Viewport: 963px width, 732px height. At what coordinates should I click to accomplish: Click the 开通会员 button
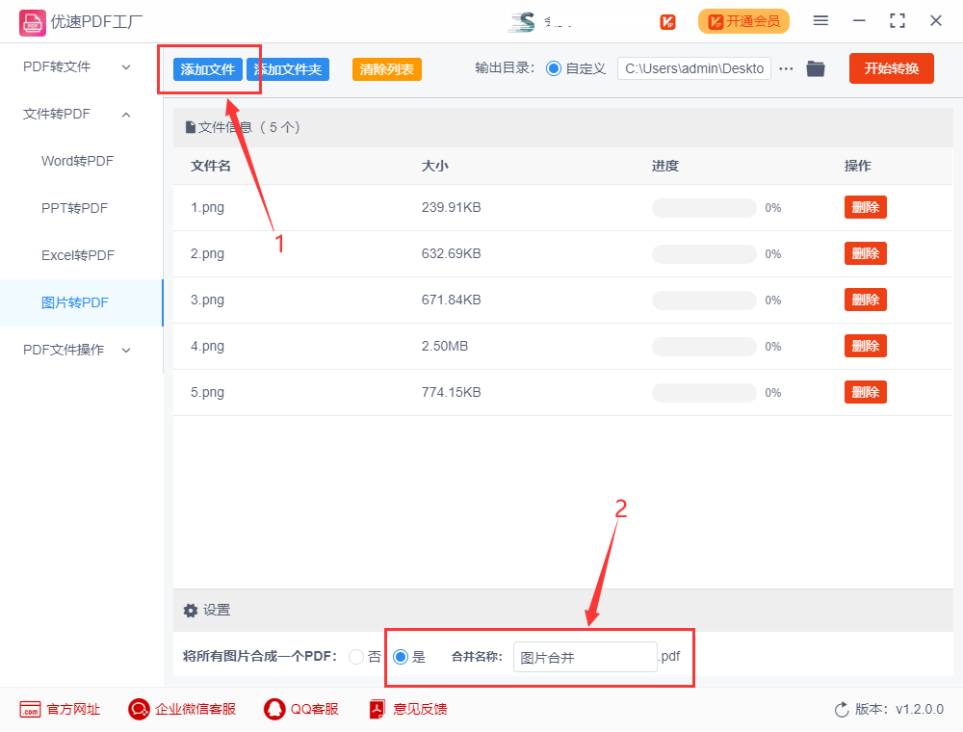(743, 21)
